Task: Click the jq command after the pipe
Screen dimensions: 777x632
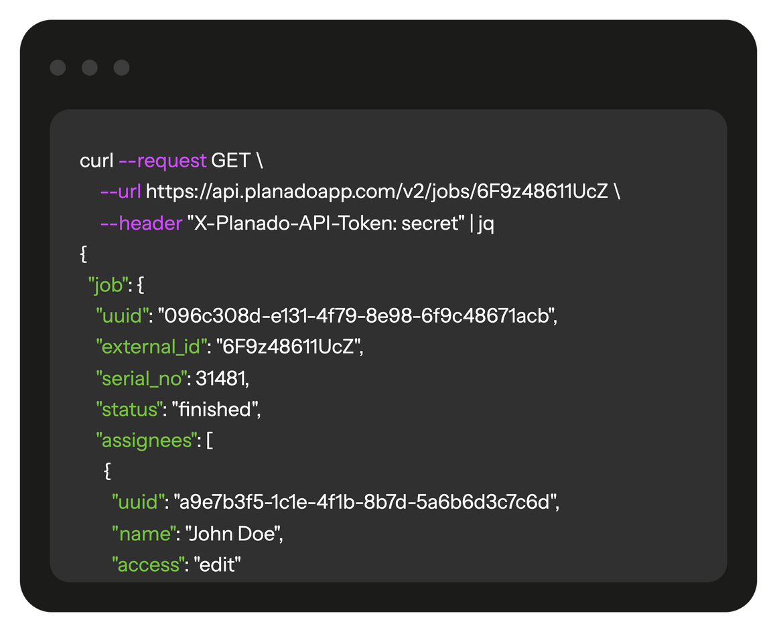Action: tap(486, 224)
